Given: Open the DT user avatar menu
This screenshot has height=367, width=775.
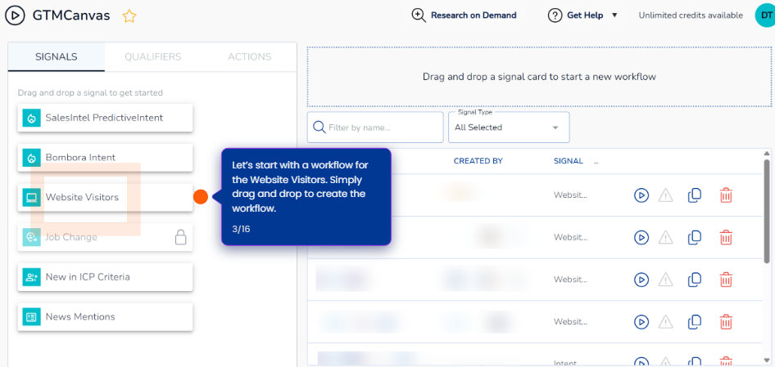Looking at the screenshot, I should 765,16.
